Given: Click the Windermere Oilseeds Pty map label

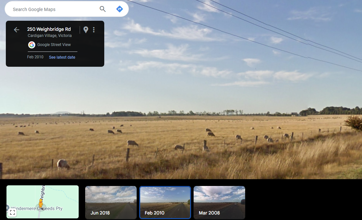Looking at the screenshot, I should (37, 209).
